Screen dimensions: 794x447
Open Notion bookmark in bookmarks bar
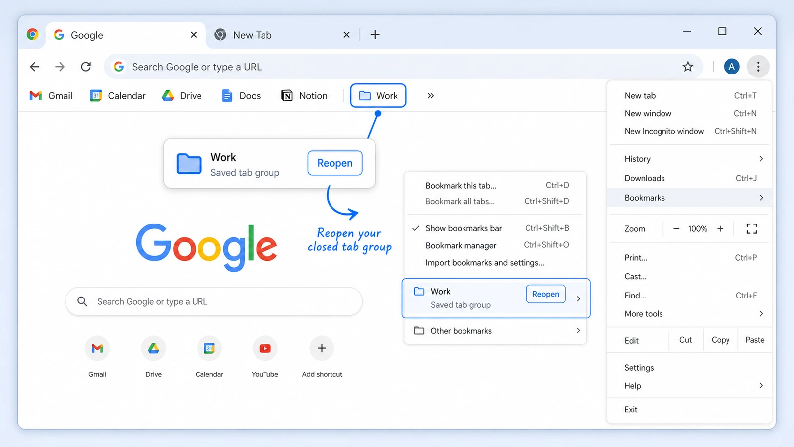tap(304, 96)
